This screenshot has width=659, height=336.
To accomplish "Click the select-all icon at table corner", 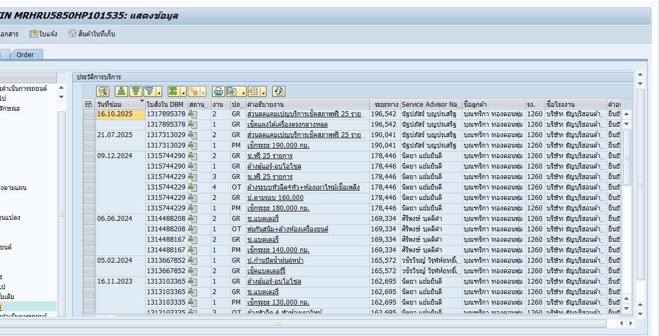I will [x=88, y=104].
